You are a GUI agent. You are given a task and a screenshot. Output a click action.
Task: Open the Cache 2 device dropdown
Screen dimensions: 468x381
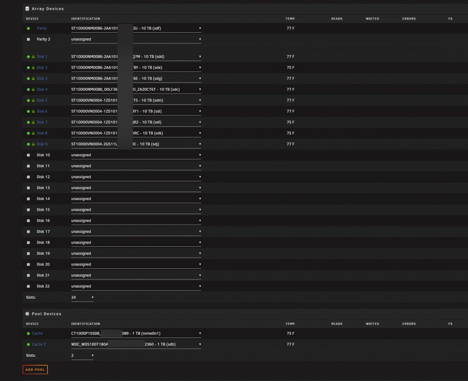click(136, 345)
